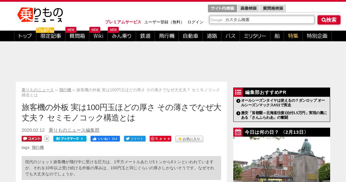Open ミリタリー navigation item
The image size is (346, 182).
tap(255, 36)
